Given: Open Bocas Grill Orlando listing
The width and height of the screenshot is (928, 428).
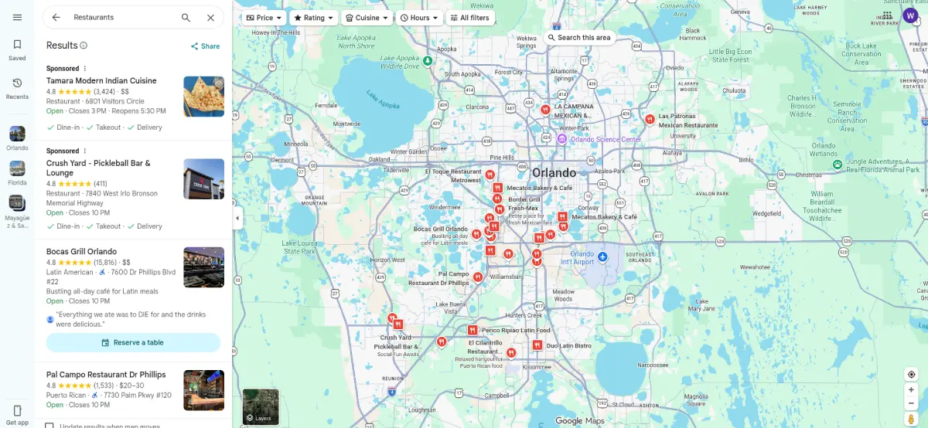Looking at the screenshot, I should click(x=81, y=251).
